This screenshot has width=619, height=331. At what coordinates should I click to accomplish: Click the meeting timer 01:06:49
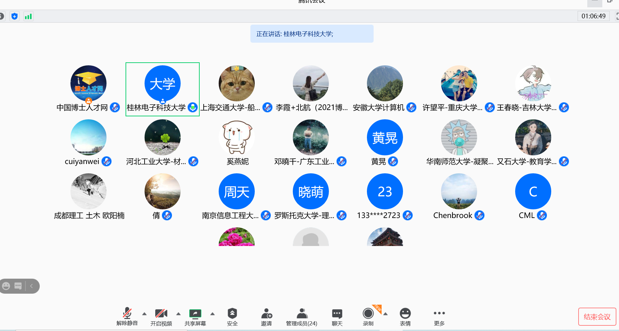coord(594,16)
